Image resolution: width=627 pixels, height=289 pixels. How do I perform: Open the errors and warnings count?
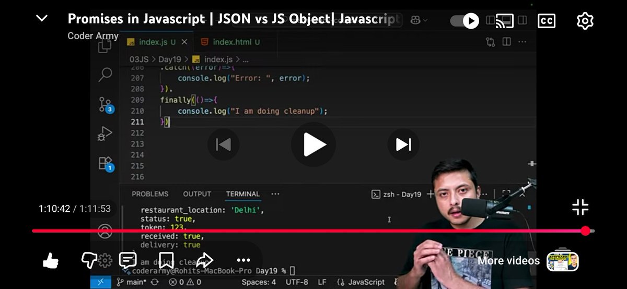(x=184, y=282)
